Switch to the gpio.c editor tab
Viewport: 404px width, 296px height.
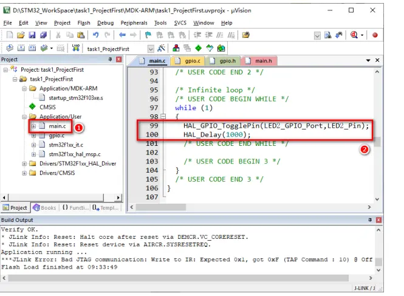pyautogui.click(x=192, y=61)
